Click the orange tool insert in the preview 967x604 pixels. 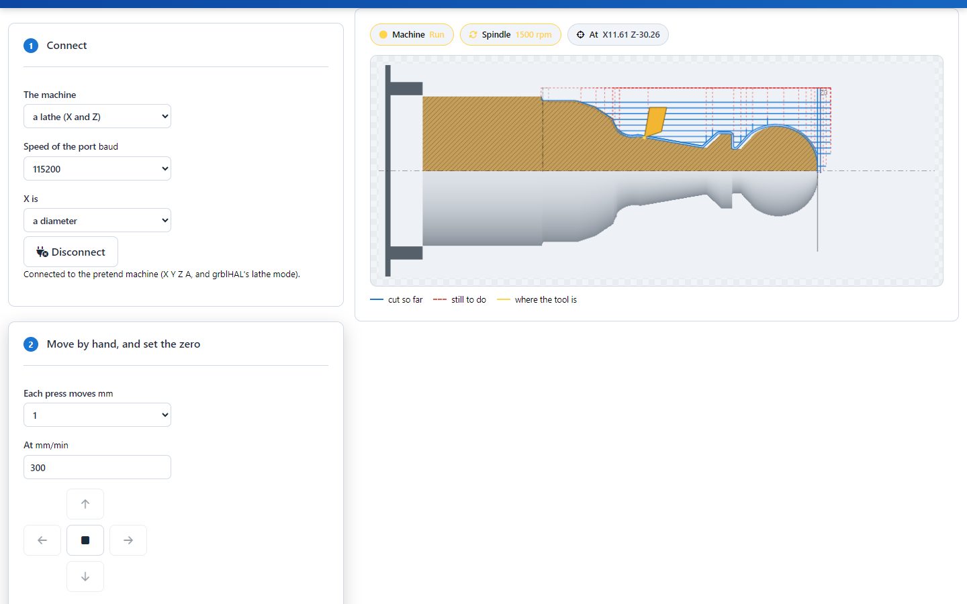(x=655, y=122)
